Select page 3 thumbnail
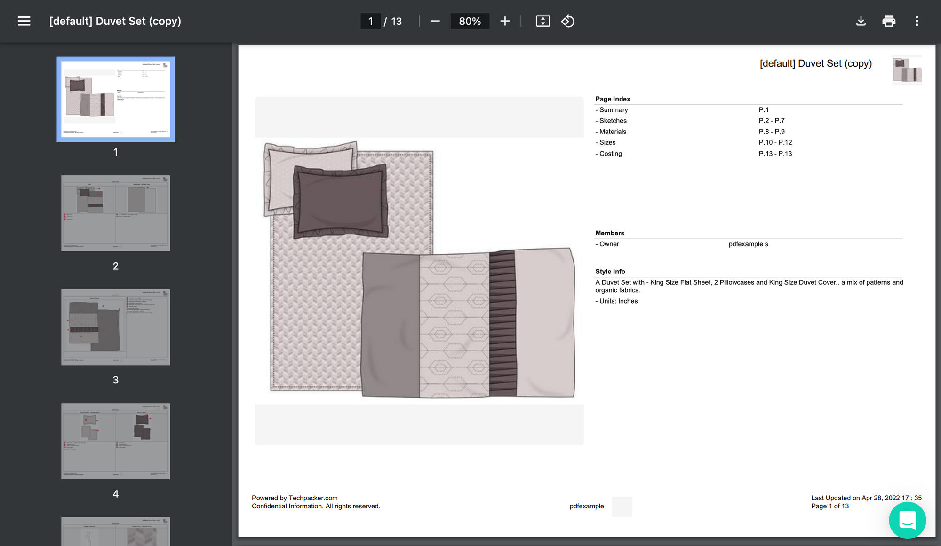941x546 pixels. (x=116, y=327)
